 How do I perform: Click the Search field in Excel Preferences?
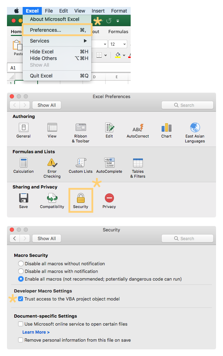click(187, 105)
